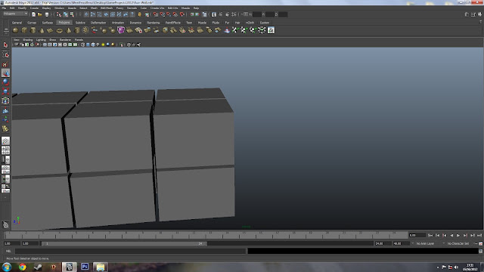The image size is (484, 272).
Task: Select the Scale tool in toolbox
Action: 5,91
